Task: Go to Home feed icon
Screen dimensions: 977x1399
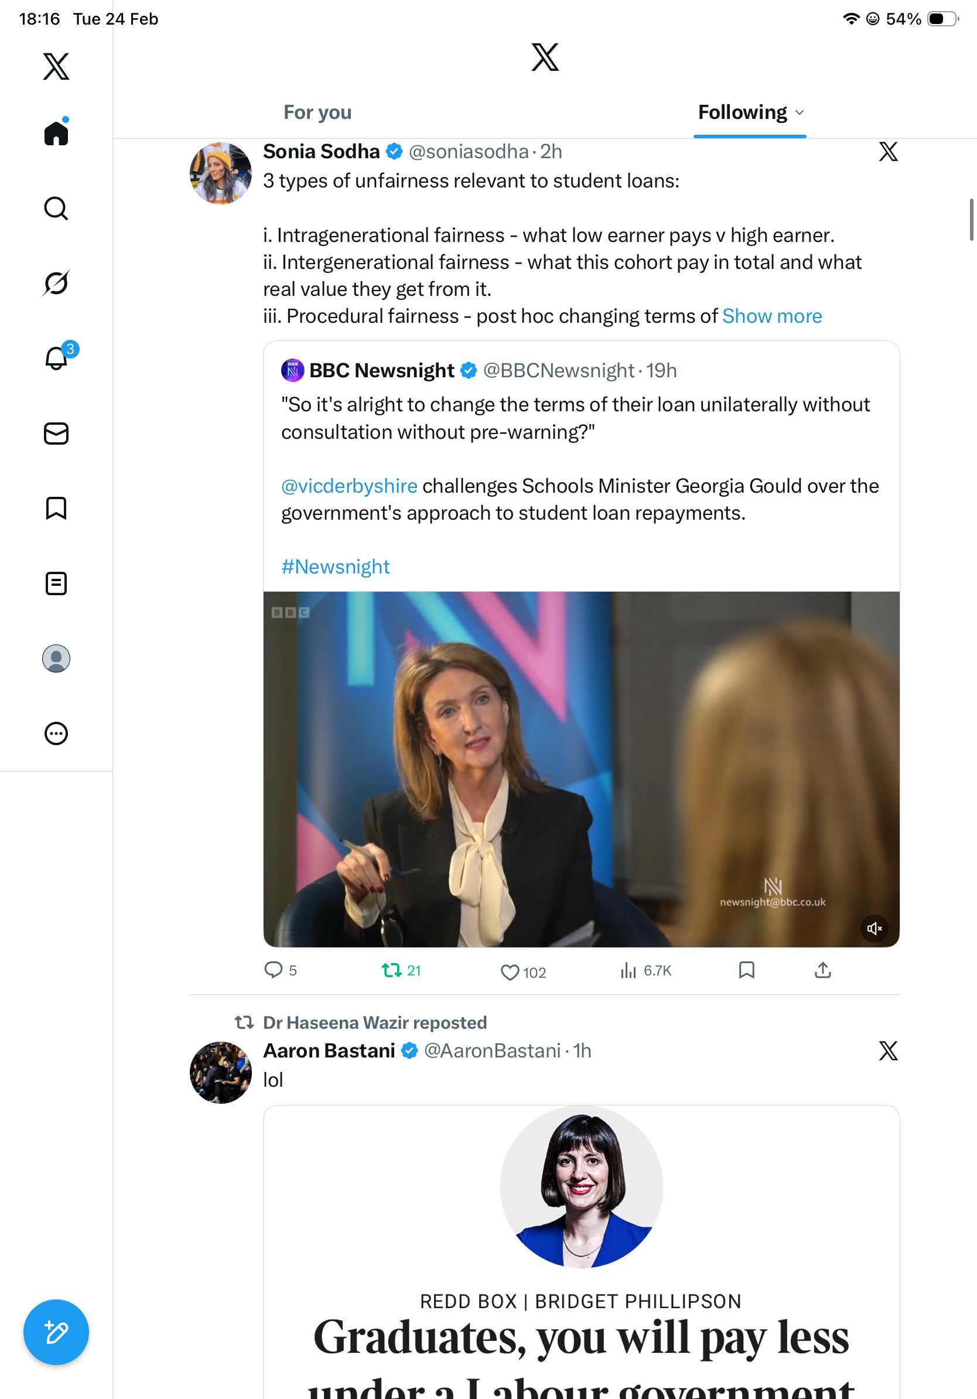Action: 56,133
